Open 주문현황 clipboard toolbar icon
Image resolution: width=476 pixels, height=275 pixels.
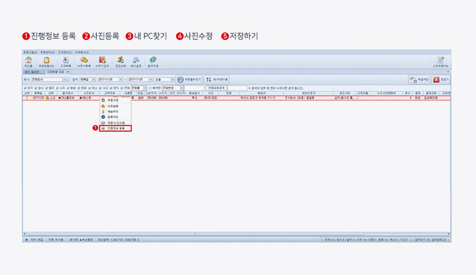tap(46, 61)
